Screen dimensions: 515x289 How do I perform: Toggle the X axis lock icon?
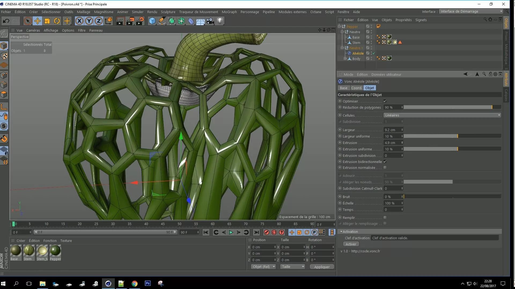coord(79,21)
